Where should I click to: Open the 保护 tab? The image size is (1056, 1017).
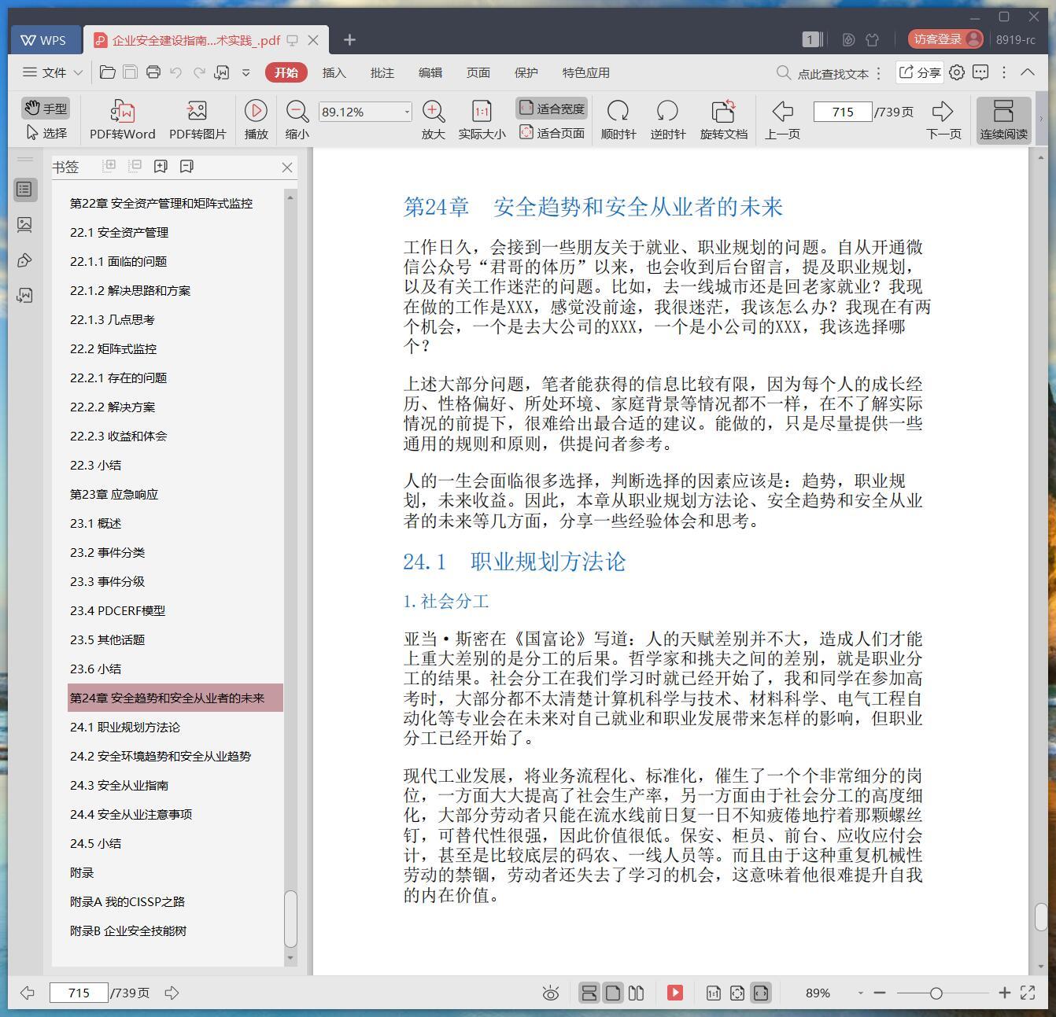(526, 72)
